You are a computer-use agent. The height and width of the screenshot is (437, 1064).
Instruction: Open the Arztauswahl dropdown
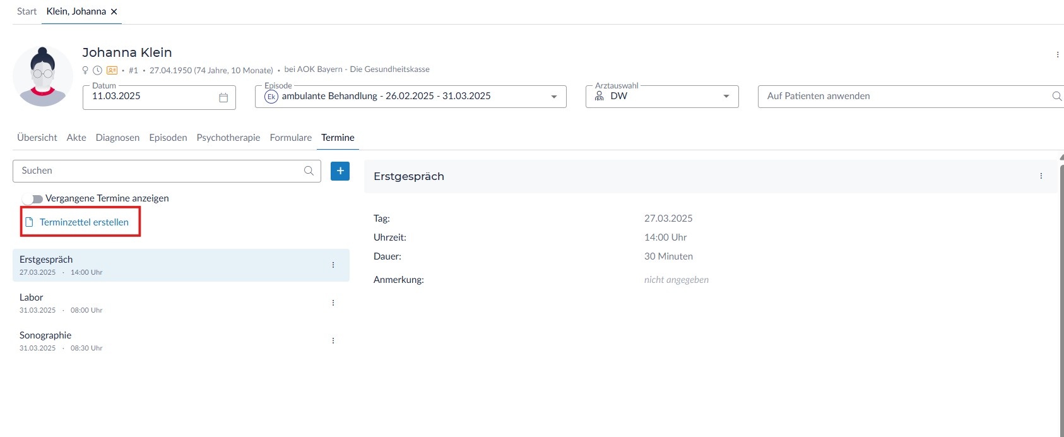pyautogui.click(x=726, y=97)
